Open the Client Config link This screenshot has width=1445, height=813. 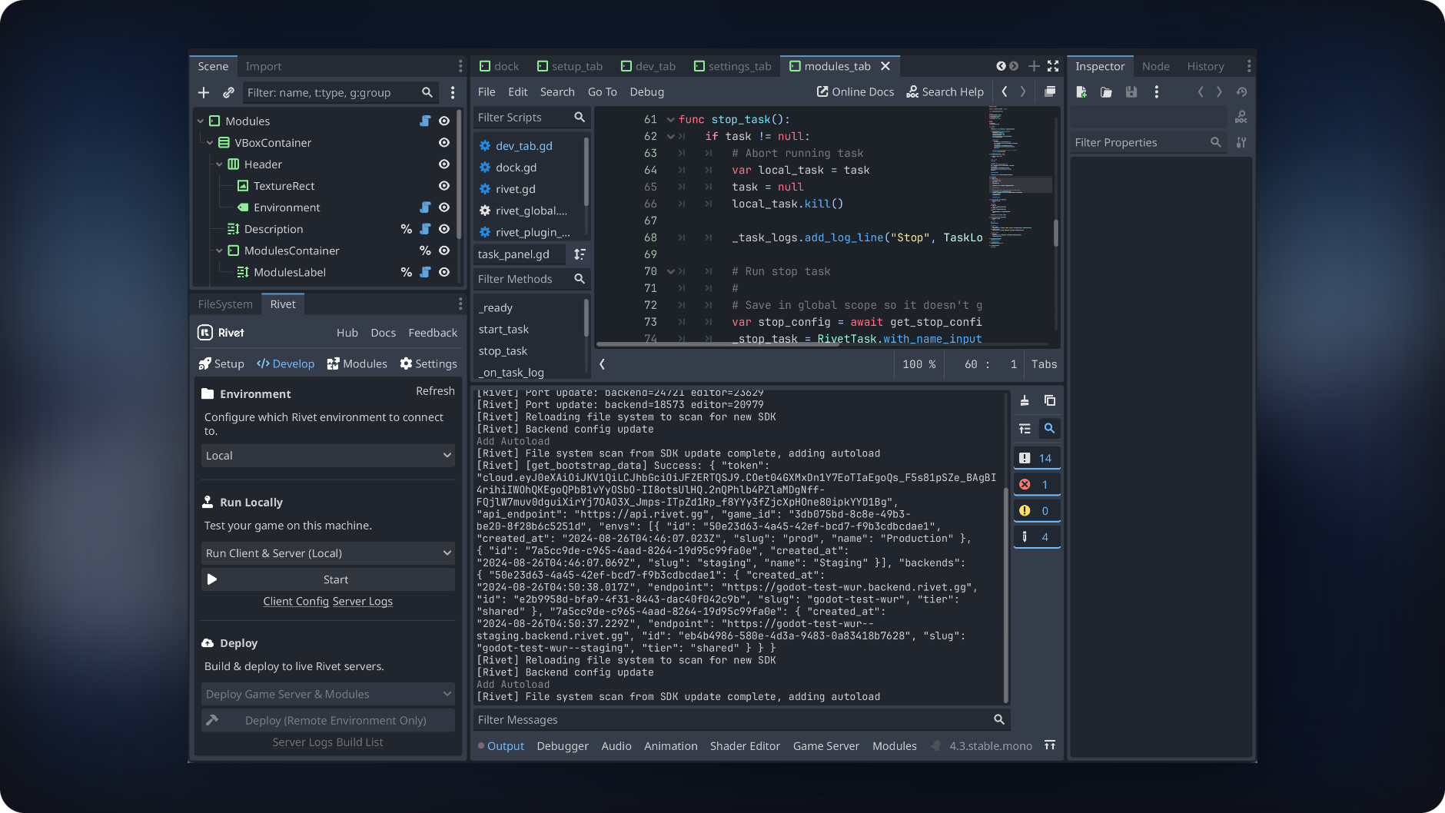(296, 602)
